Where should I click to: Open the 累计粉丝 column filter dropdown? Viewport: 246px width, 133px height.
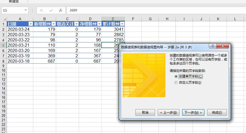pos(122,24)
